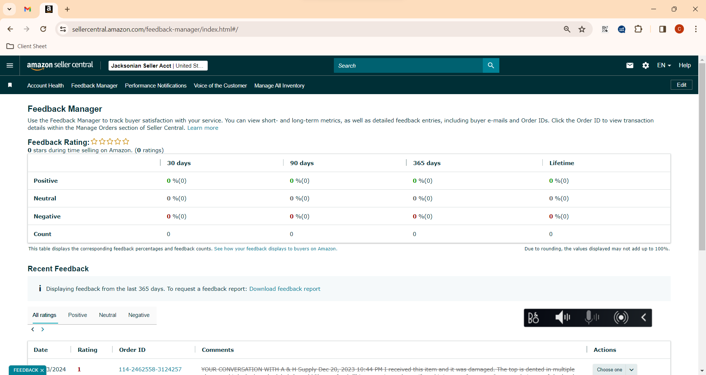Open Feedback Manager menu item
Screen dimensions: 706x375
[95, 86]
